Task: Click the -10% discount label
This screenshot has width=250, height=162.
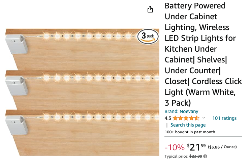Action: pyautogui.click(x=174, y=147)
